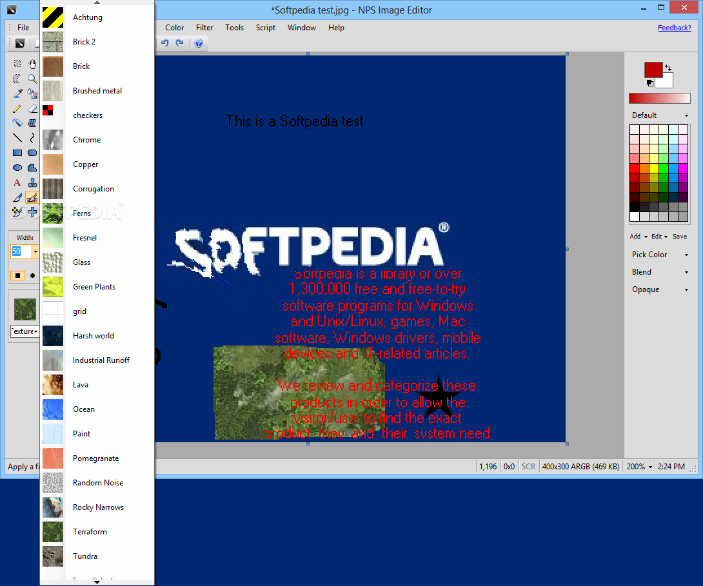Open the Window menu
This screenshot has width=703, height=586.
[302, 27]
